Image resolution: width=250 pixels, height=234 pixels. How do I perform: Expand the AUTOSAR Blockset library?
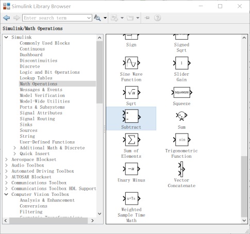6,177
